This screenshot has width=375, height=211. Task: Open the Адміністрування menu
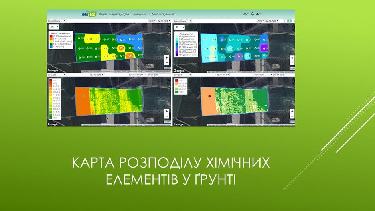point(164,14)
